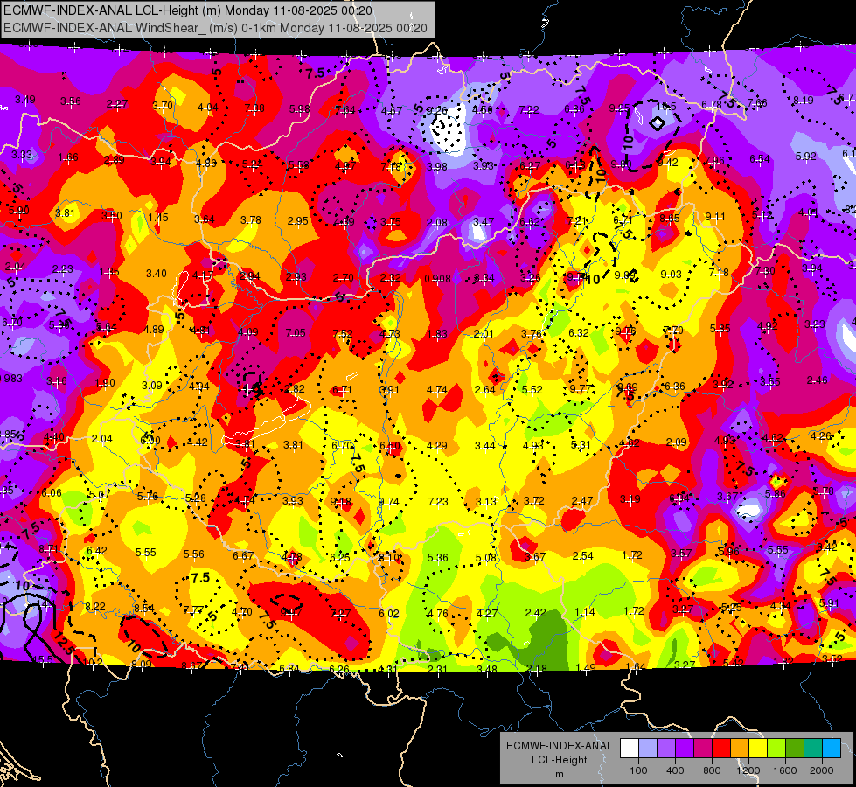856x787 pixels.
Task: Click the grid value 3.13 on the map
Action: pyautogui.click(x=486, y=501)
